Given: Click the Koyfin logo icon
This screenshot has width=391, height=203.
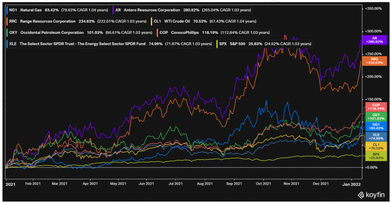Looking at the screenshot, I should (x=361, y=195).
